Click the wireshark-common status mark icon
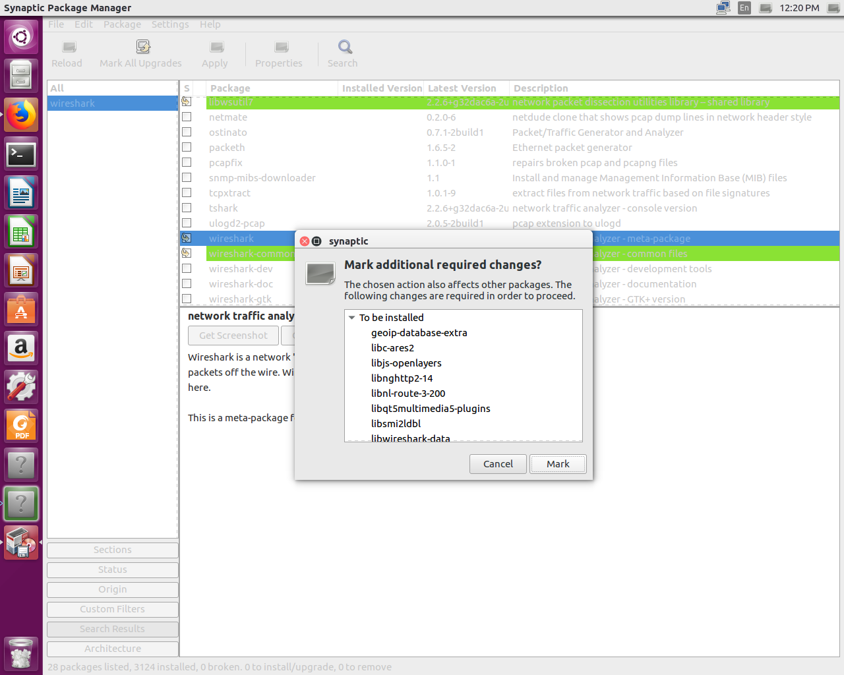The height and width of the screenshot is (675, 844). click(x=187, y=254)
